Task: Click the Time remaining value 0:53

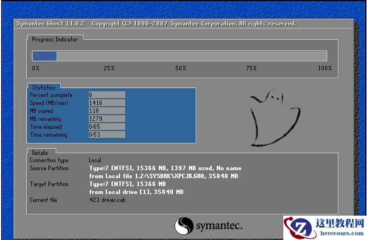Action: [107, 134]
